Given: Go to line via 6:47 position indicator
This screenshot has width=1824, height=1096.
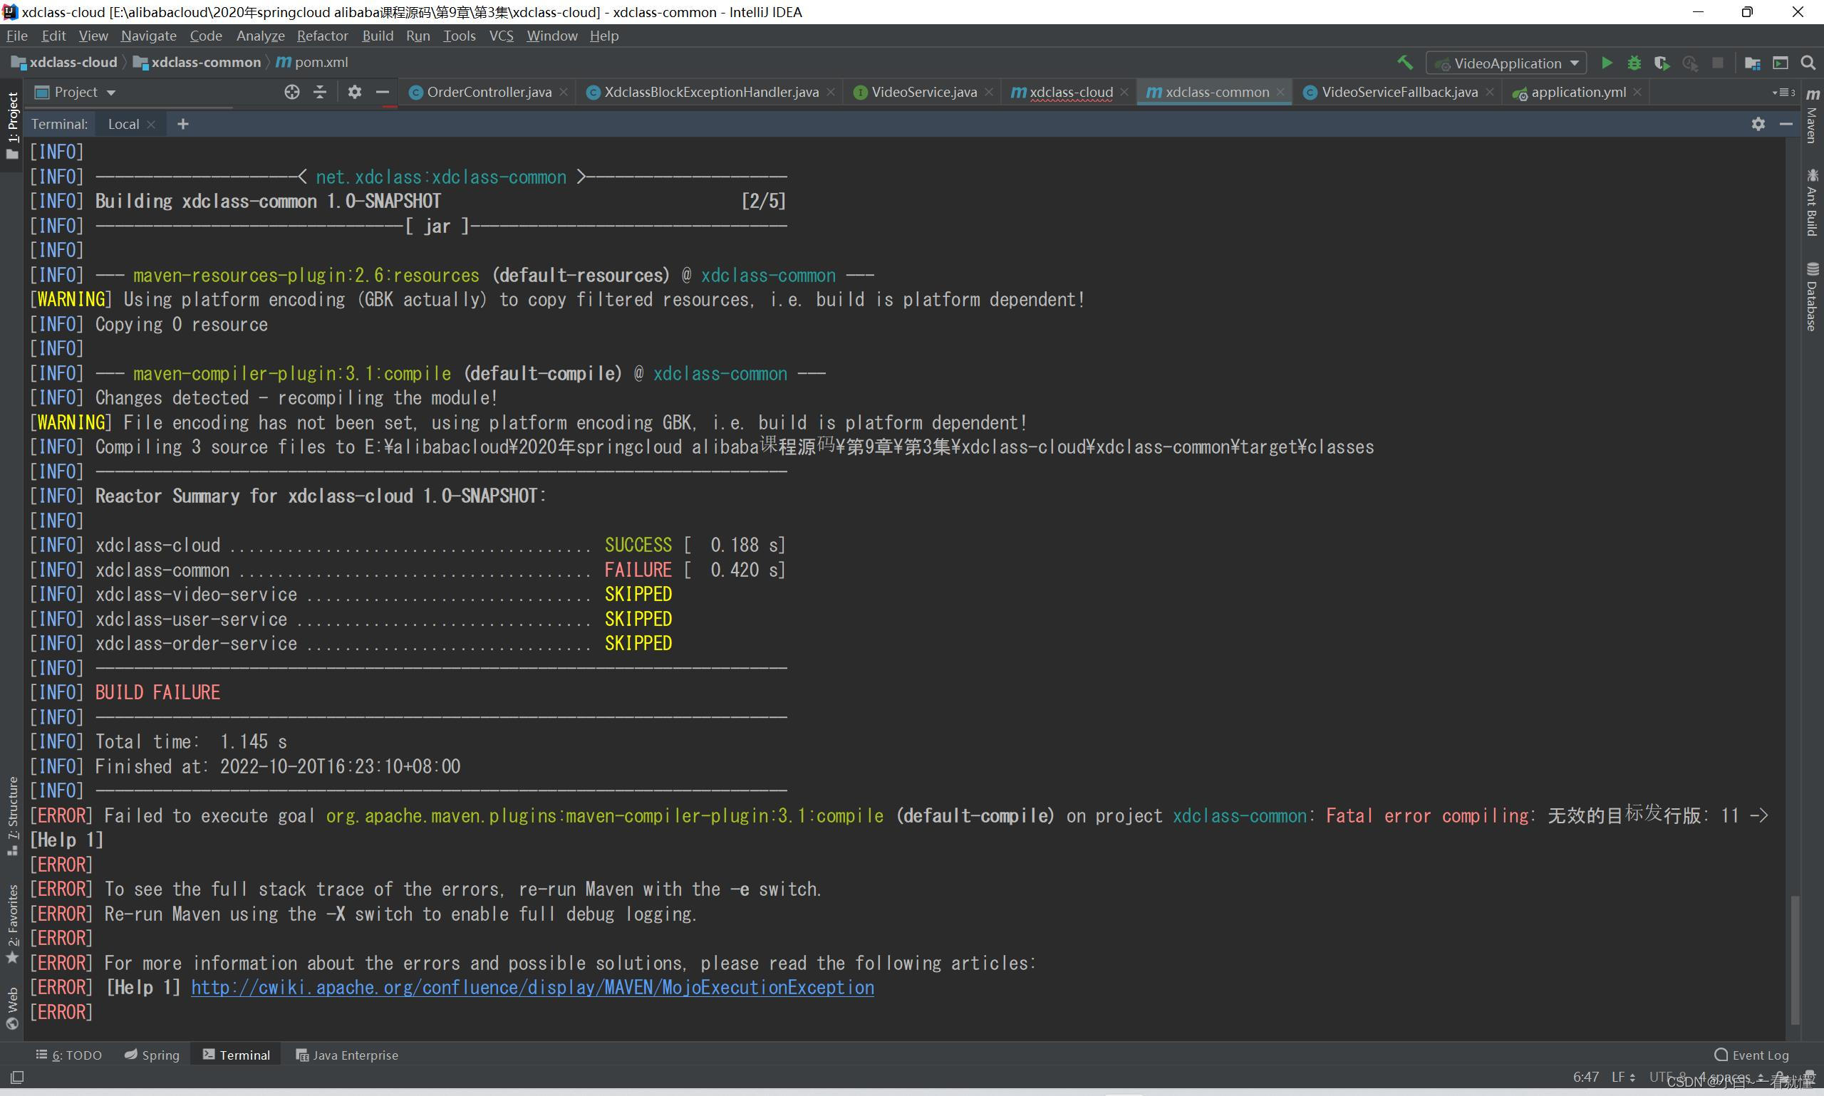Looking at the screenshot, I should pyautogui.click(x=1585, y=1077).
